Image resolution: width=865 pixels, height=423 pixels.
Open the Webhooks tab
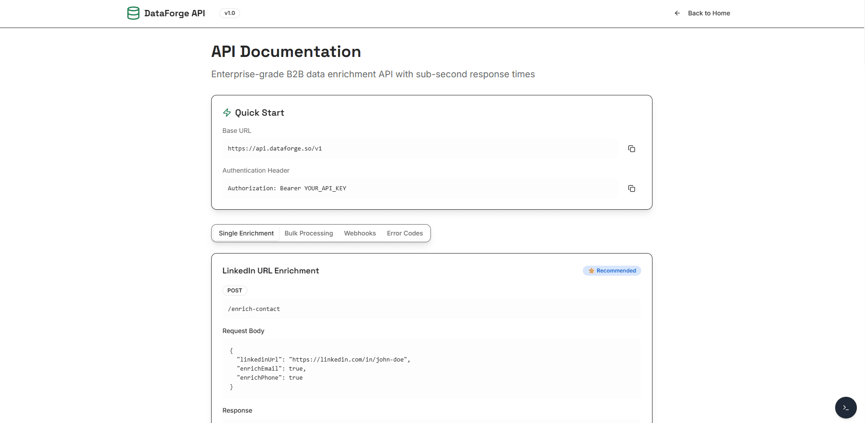360,233
